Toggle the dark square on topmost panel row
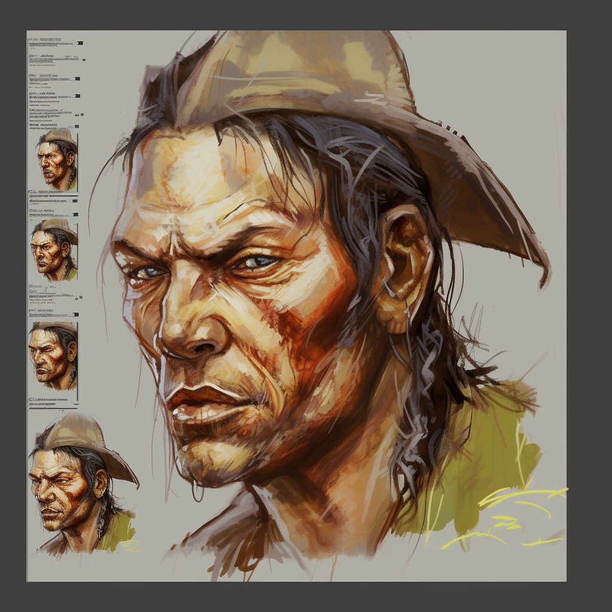 click(79, 43)
